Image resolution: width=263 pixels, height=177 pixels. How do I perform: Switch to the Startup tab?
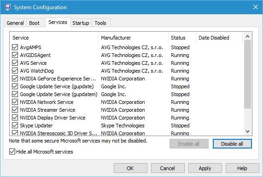[81, 23]
